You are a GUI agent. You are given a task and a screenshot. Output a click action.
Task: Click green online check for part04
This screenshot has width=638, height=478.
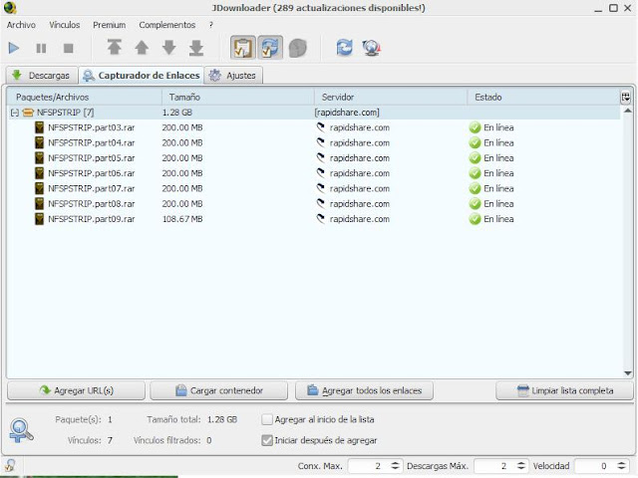(x=475, y=143)
